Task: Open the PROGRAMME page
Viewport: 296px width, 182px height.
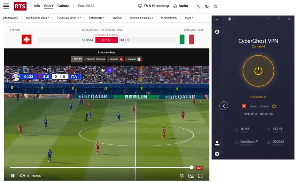Action: coord(169,18)
